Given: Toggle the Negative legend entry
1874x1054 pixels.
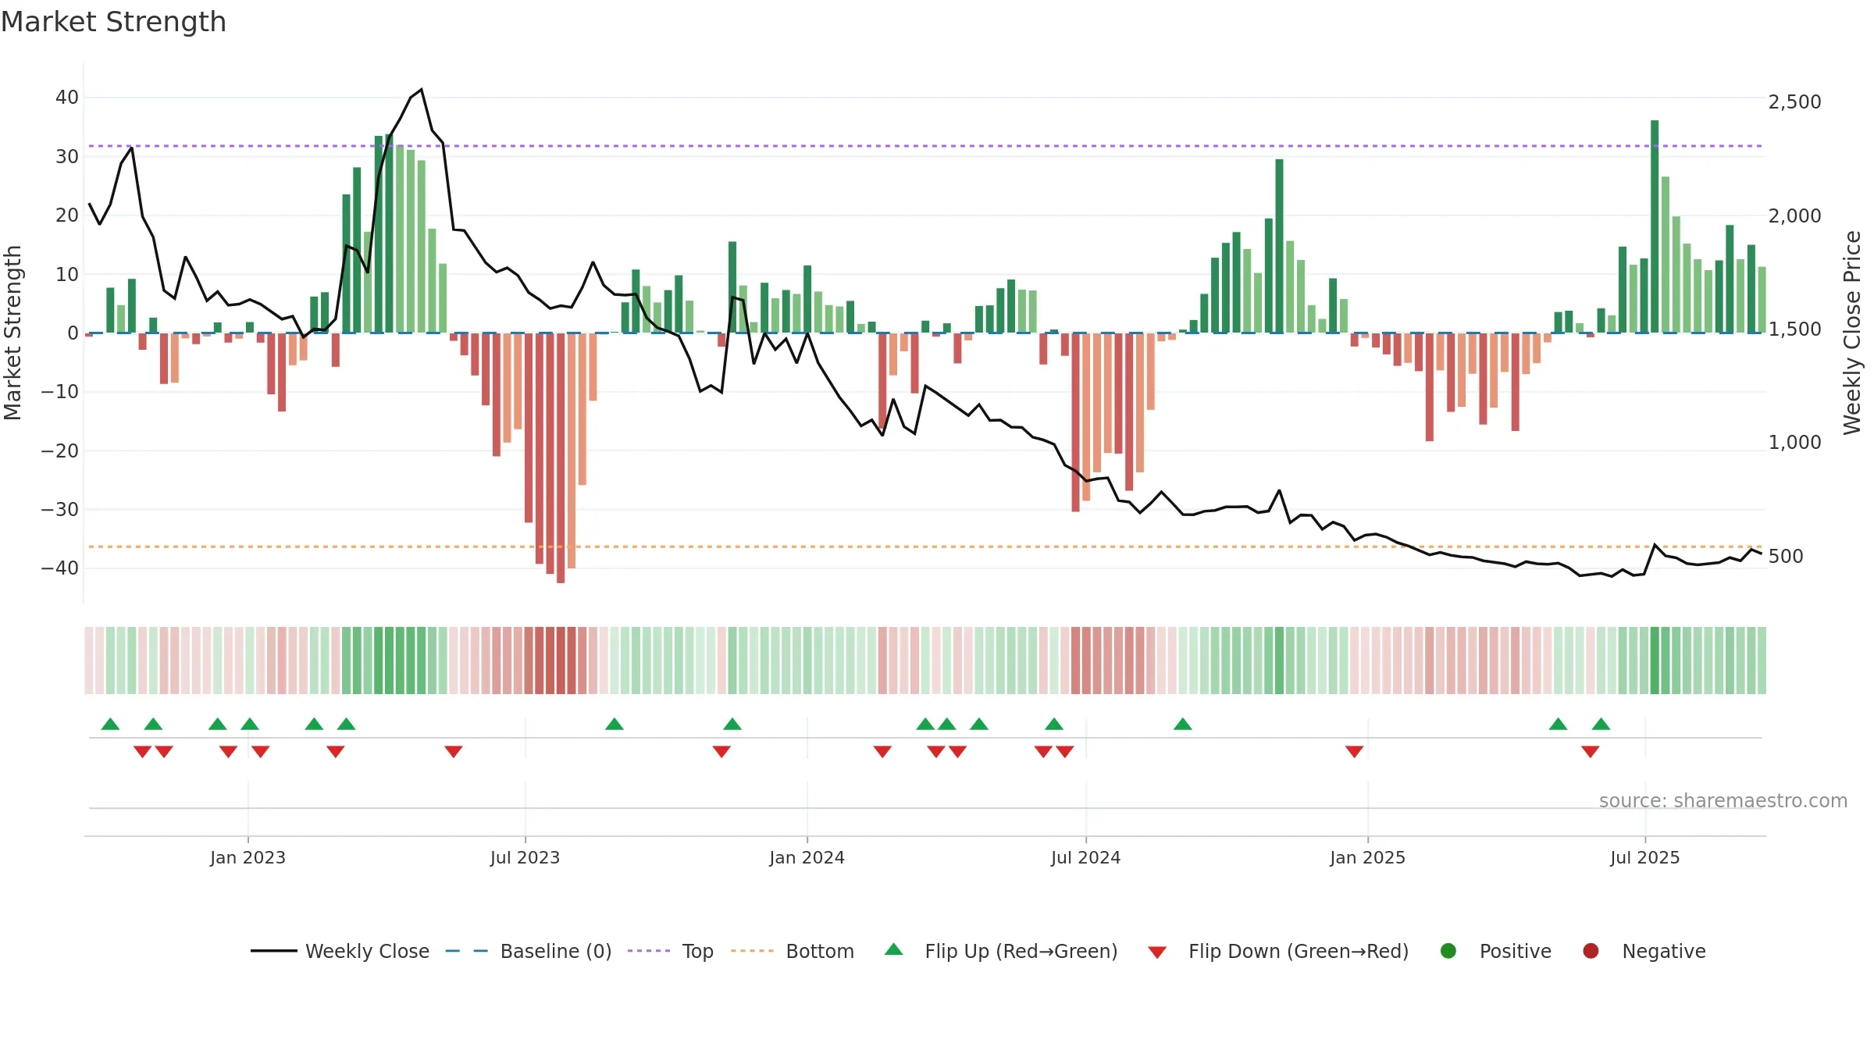Looking at the screenshot, I should click(x=1644, y=951).
